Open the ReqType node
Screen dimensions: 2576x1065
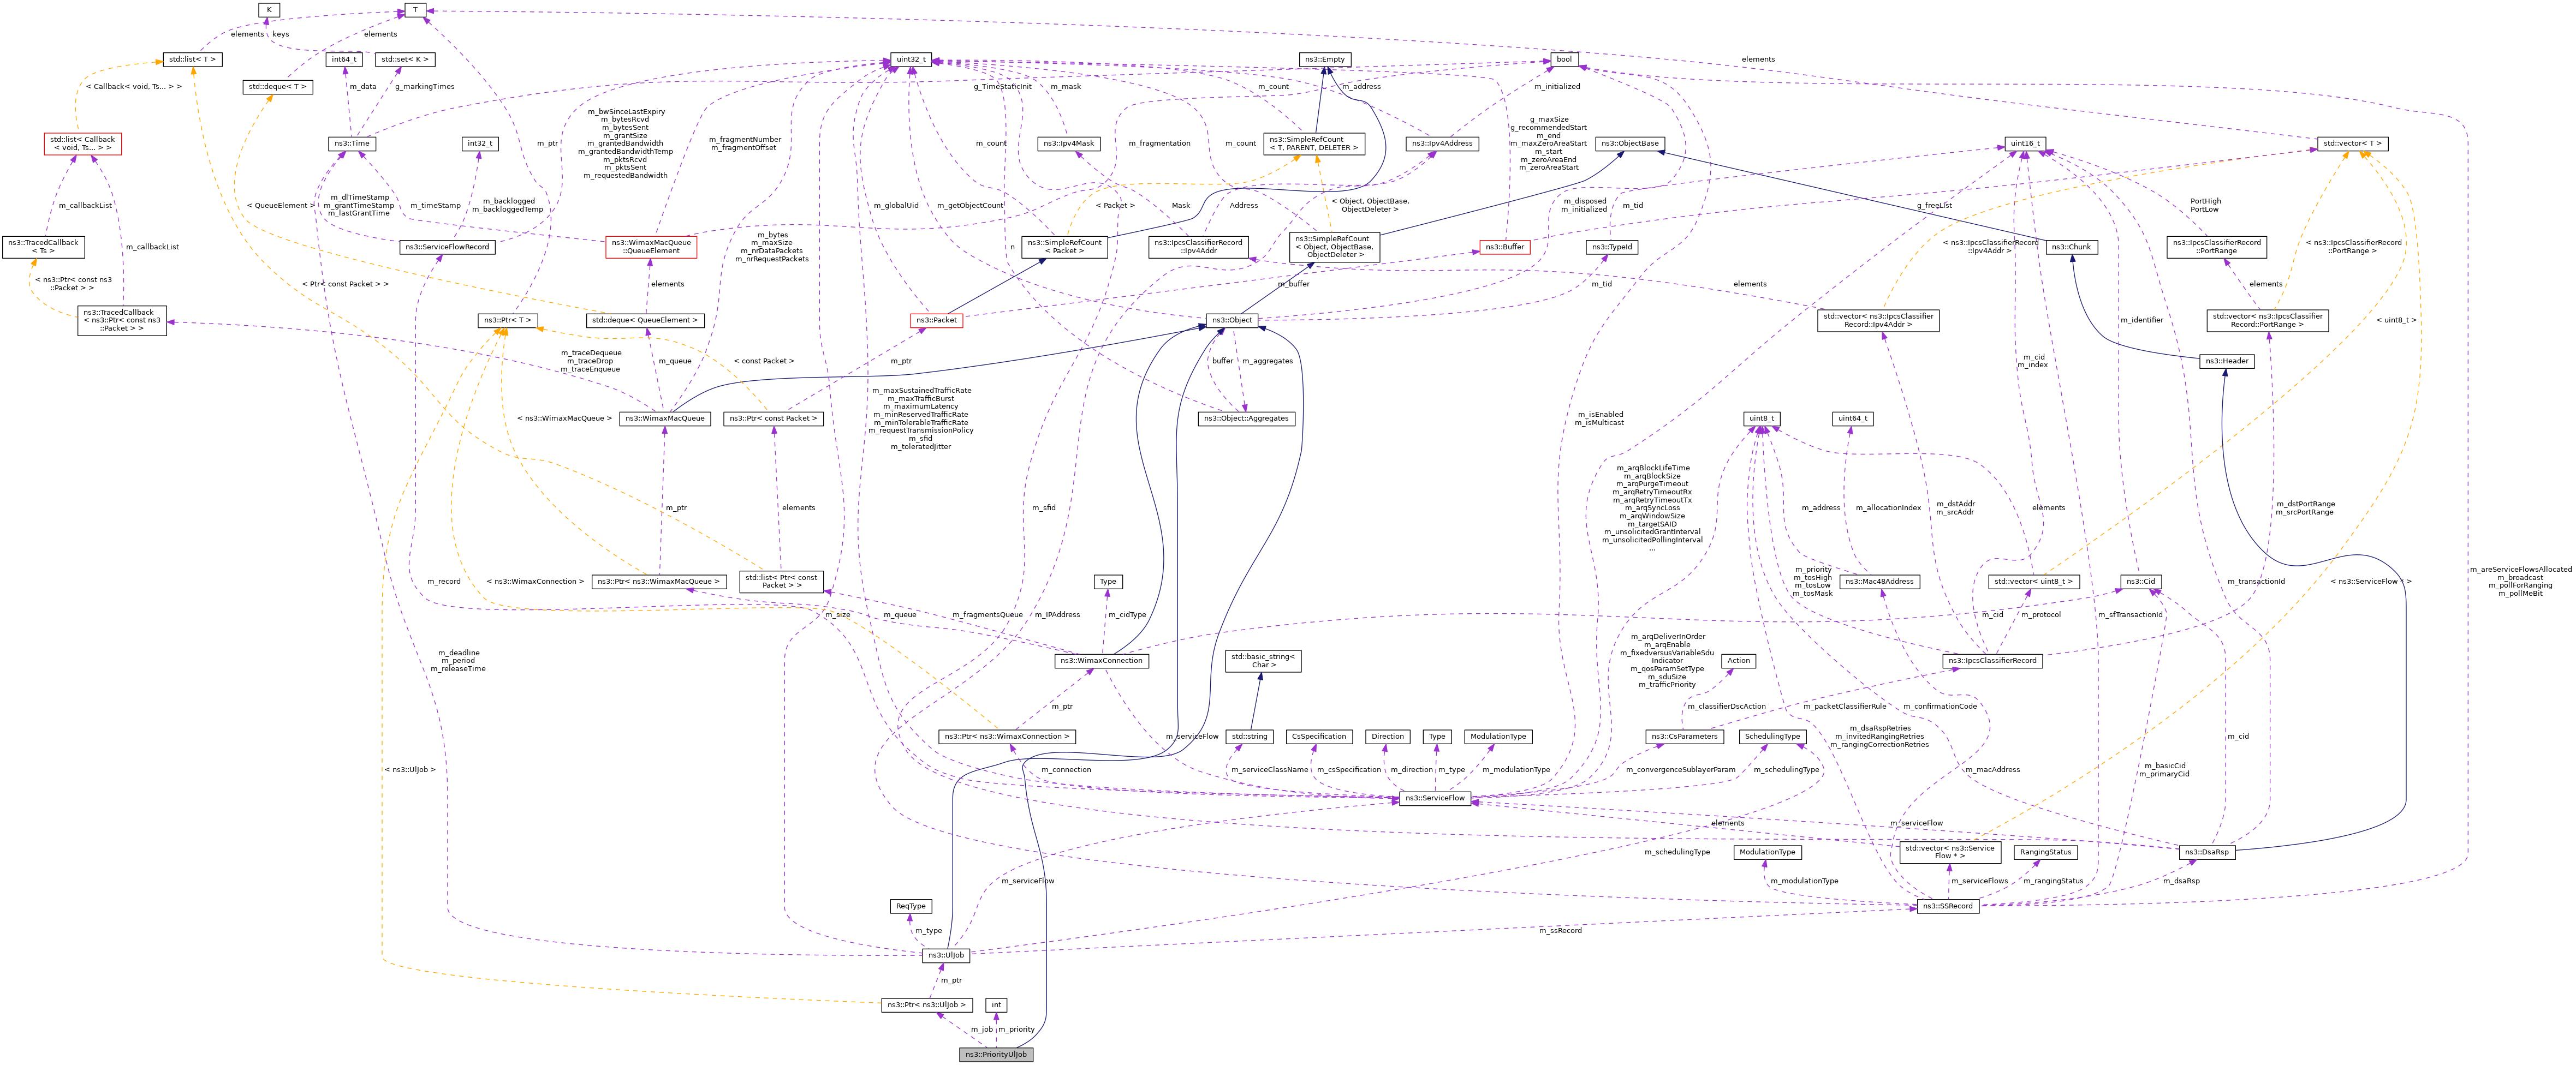(x=911, y=906)
